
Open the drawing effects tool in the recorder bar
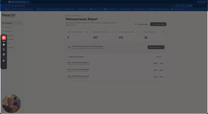point(4,61)
